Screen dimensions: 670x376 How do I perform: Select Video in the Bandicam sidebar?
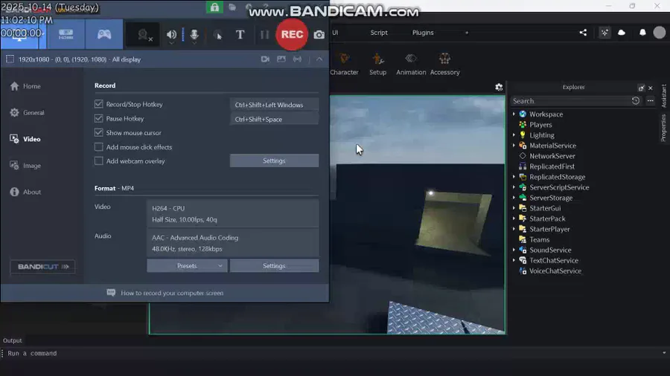(25, 139)
